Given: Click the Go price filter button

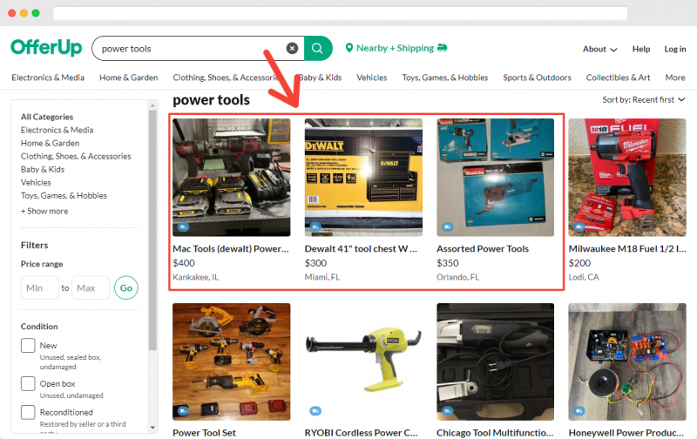Looking at the screenshot, I should (126, 288).
